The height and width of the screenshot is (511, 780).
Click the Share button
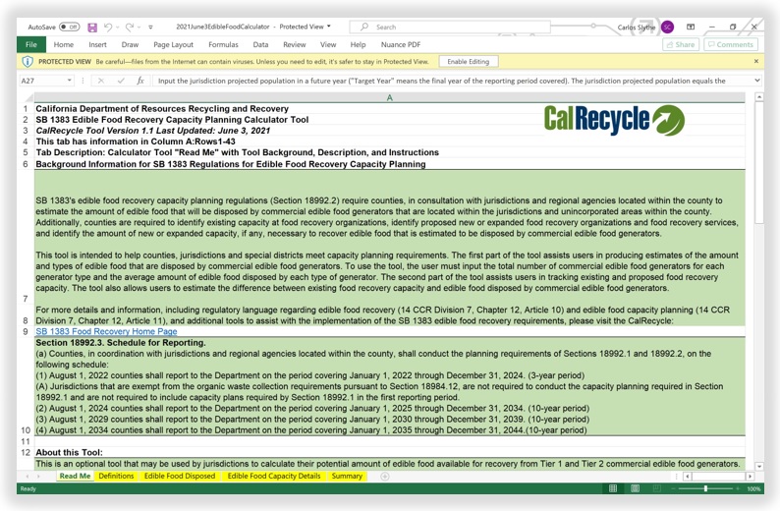click(681, 44)
